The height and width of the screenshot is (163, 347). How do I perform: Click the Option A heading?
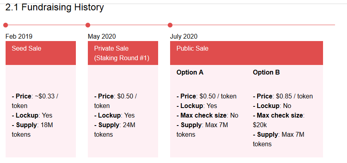pyautogui.click(x=190, y=73)
